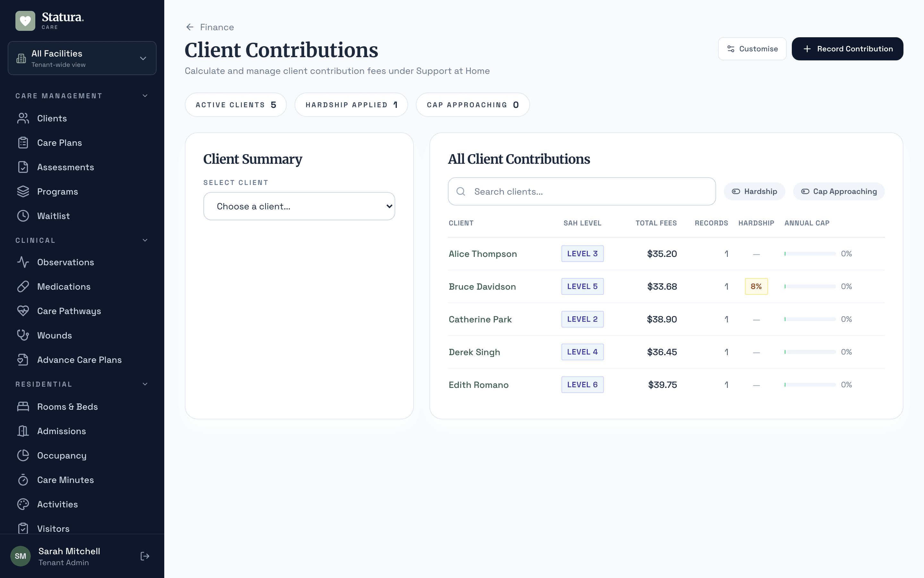Click the Assessments icon

pos(23,167)
